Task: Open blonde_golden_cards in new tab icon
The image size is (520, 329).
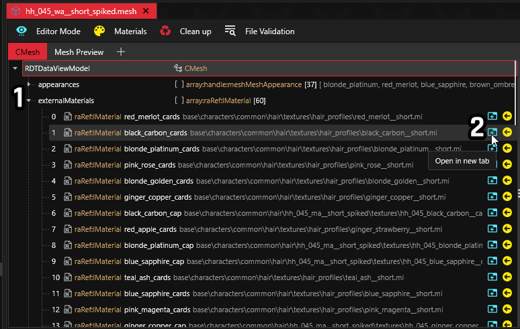Action: [x=492, y=181]
